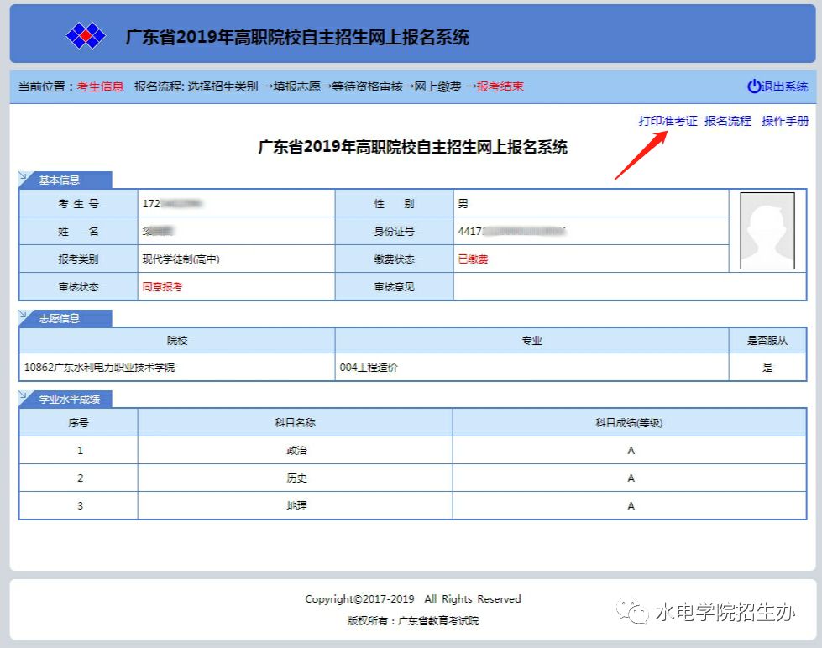This screenshot has height=648, width=822.
Task: Select the 学业水平成绩 section tab
Action: pyautogui.click(x=64, y=399)
